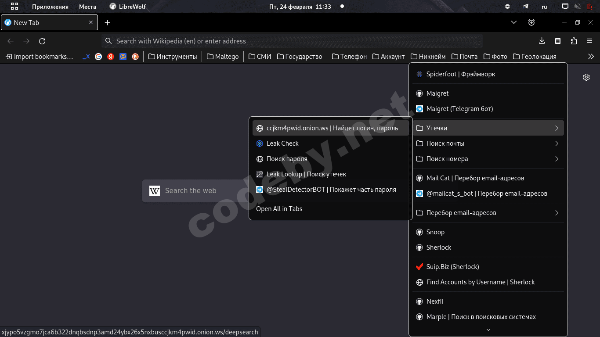Open the Почта bookmark folder

pyautogui.click(x=464, y=57)
